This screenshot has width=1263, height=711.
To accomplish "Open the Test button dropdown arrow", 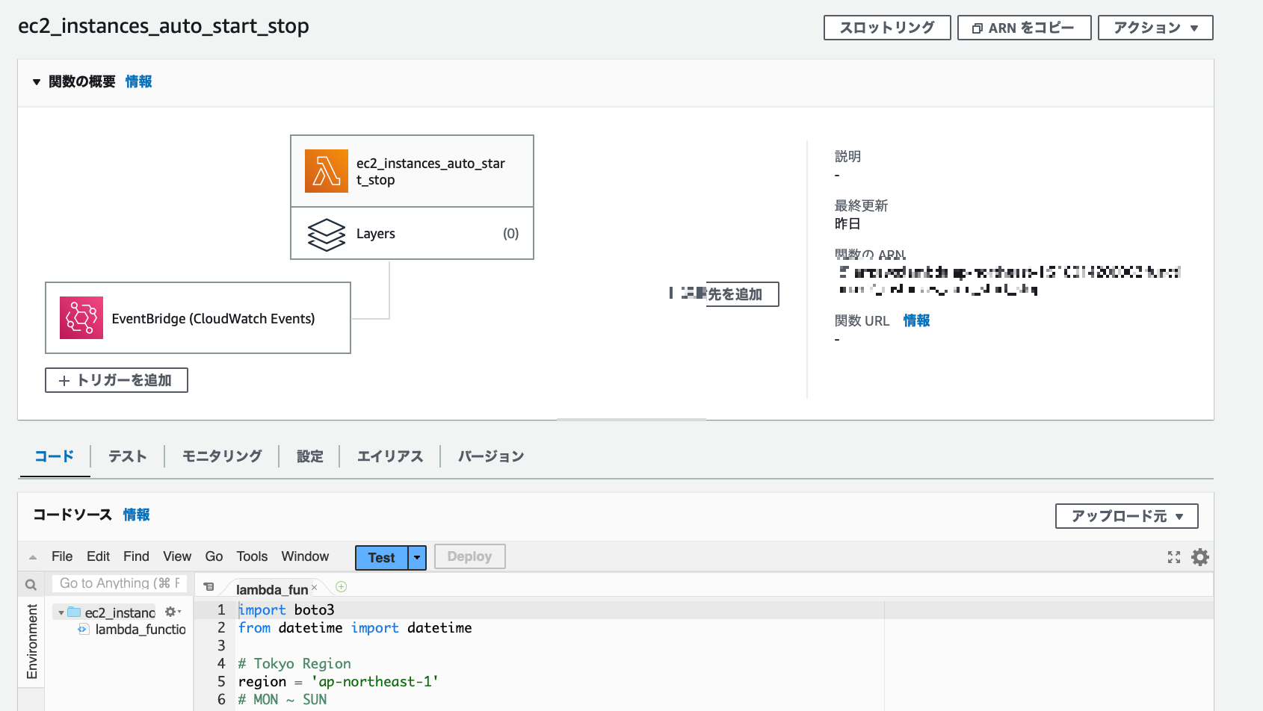I will point(417,557).
